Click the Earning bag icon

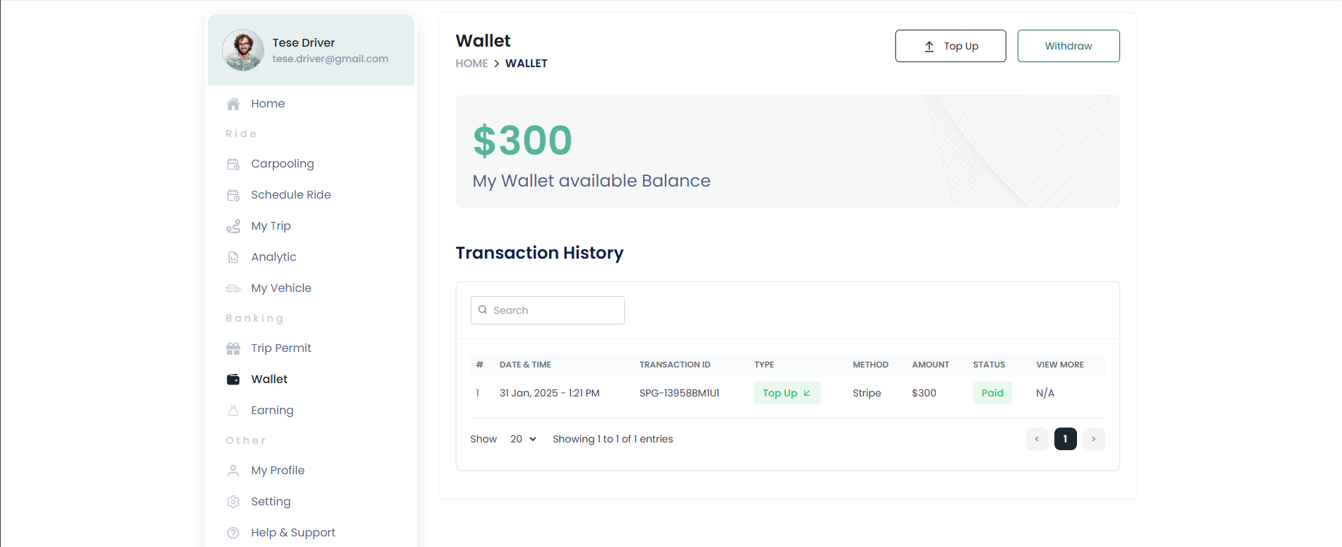(233, 411)
